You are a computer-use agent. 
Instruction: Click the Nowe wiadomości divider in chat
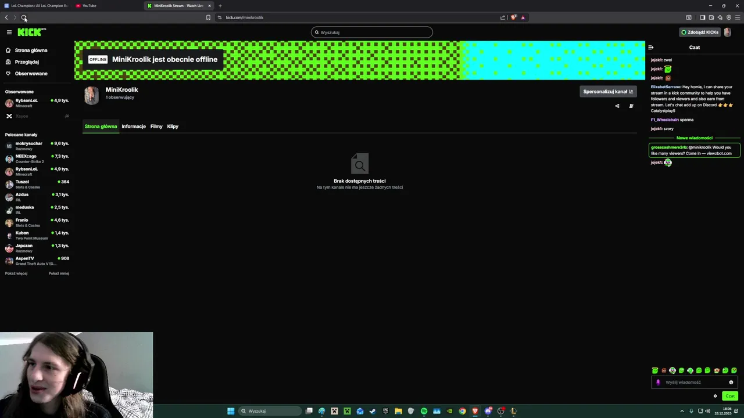coord(694,138)
